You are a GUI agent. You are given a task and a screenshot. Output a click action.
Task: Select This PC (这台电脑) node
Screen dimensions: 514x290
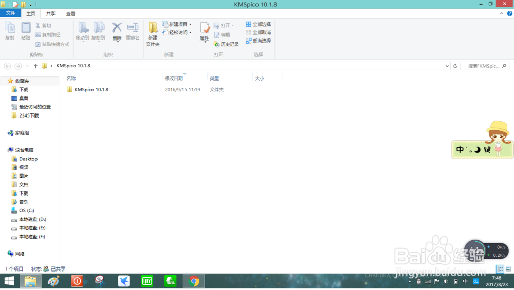[x=24, y=150]
